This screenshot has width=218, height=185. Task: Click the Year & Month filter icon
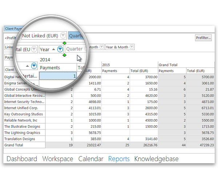(x=132, y=47)
